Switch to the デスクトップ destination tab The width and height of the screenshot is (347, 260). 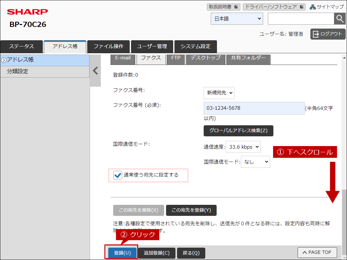[206, 59]
